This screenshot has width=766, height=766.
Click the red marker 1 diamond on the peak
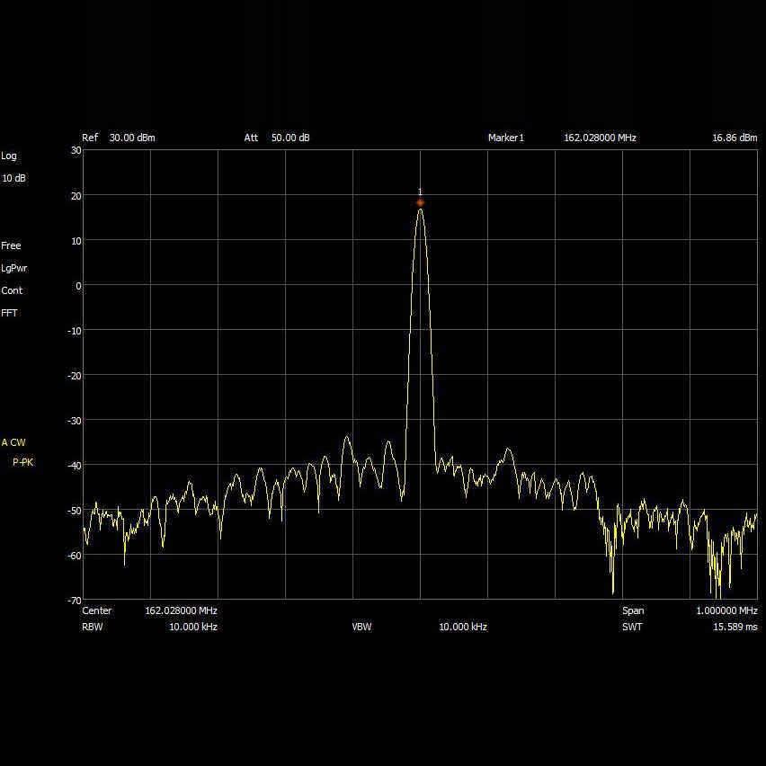420,203
